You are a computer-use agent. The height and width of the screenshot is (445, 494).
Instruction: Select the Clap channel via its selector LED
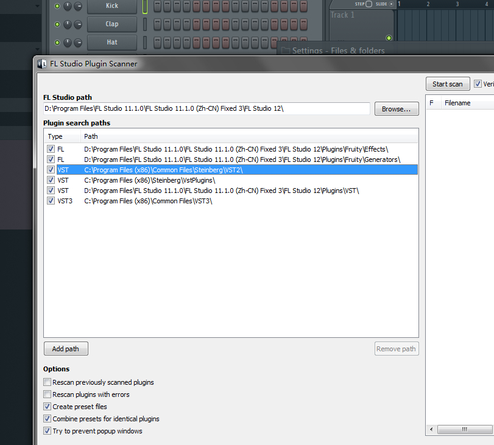145,24
